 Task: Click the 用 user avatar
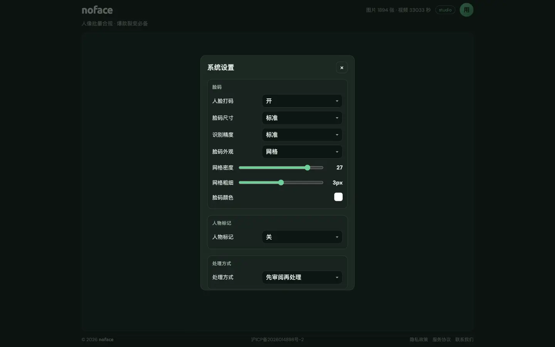pyautogui.click(x=466, y=10)
